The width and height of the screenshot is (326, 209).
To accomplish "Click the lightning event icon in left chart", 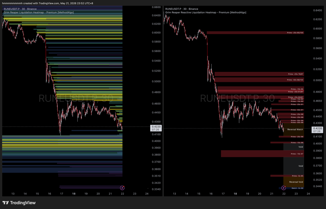I will (x=122, y=188).
